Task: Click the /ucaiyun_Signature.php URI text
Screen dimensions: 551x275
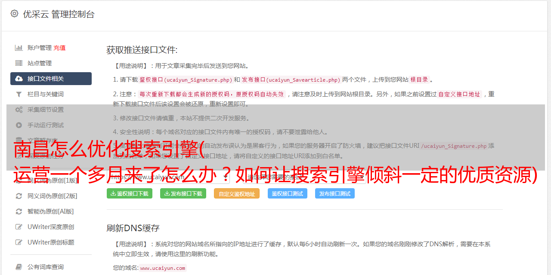Action: tap(454, 146)
